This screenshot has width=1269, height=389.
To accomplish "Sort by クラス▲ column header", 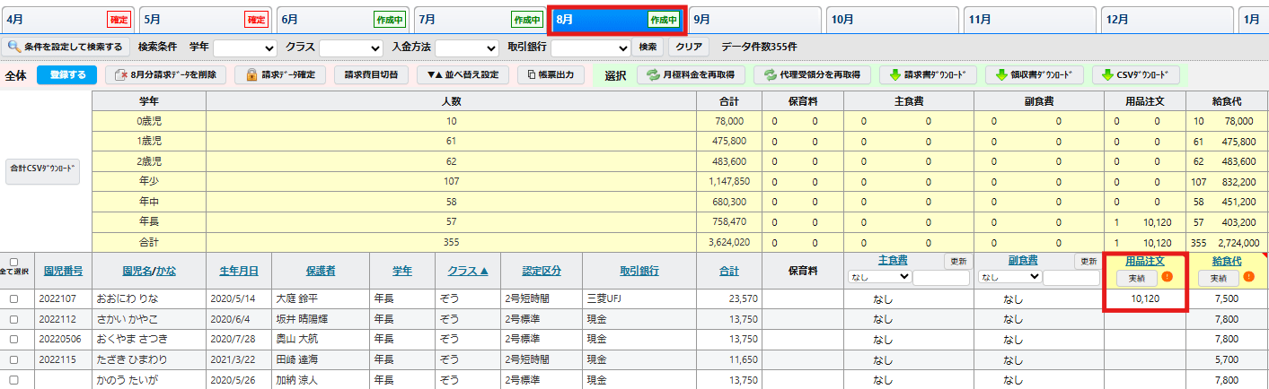I will pyautogui.click(x=468, y=271).
